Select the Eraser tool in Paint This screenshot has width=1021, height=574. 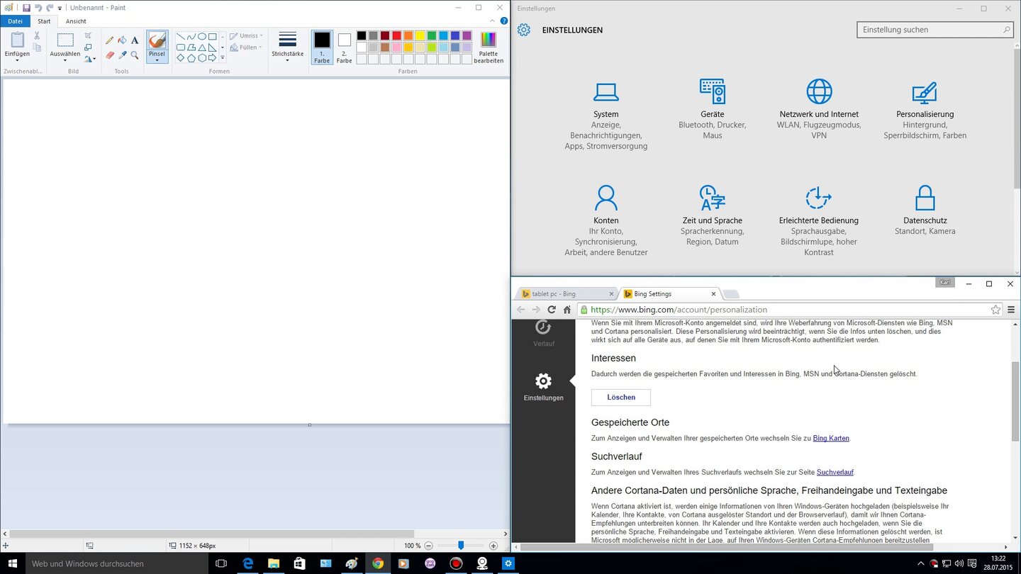(110, 55)
